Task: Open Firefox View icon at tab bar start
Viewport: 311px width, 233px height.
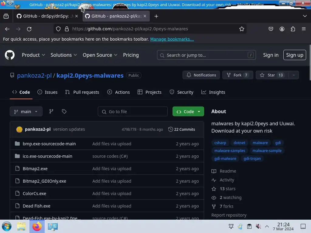Action: coord(6,16)
